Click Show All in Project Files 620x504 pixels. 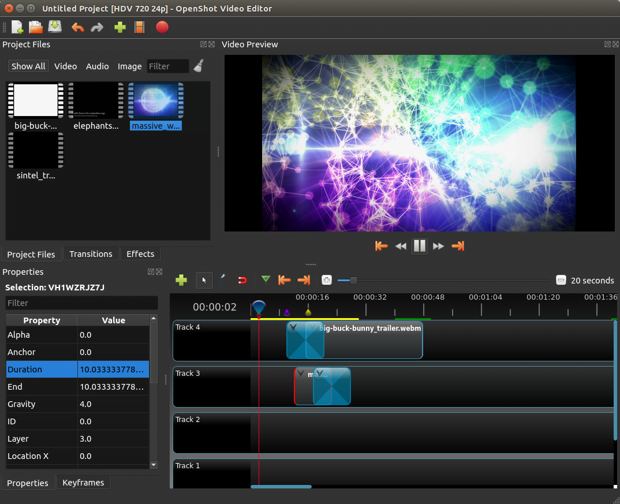point(28,66)
